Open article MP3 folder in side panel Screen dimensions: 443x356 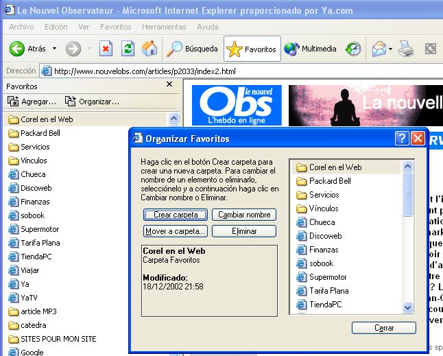(32, 311)
